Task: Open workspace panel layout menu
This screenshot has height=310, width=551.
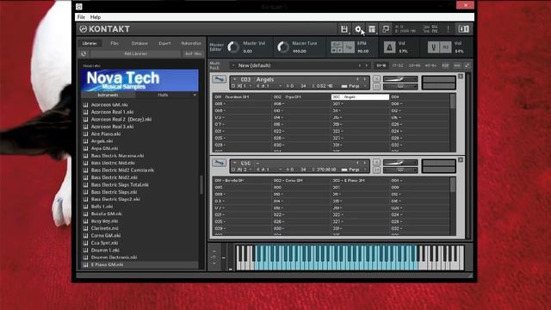Action: (372, 29)
